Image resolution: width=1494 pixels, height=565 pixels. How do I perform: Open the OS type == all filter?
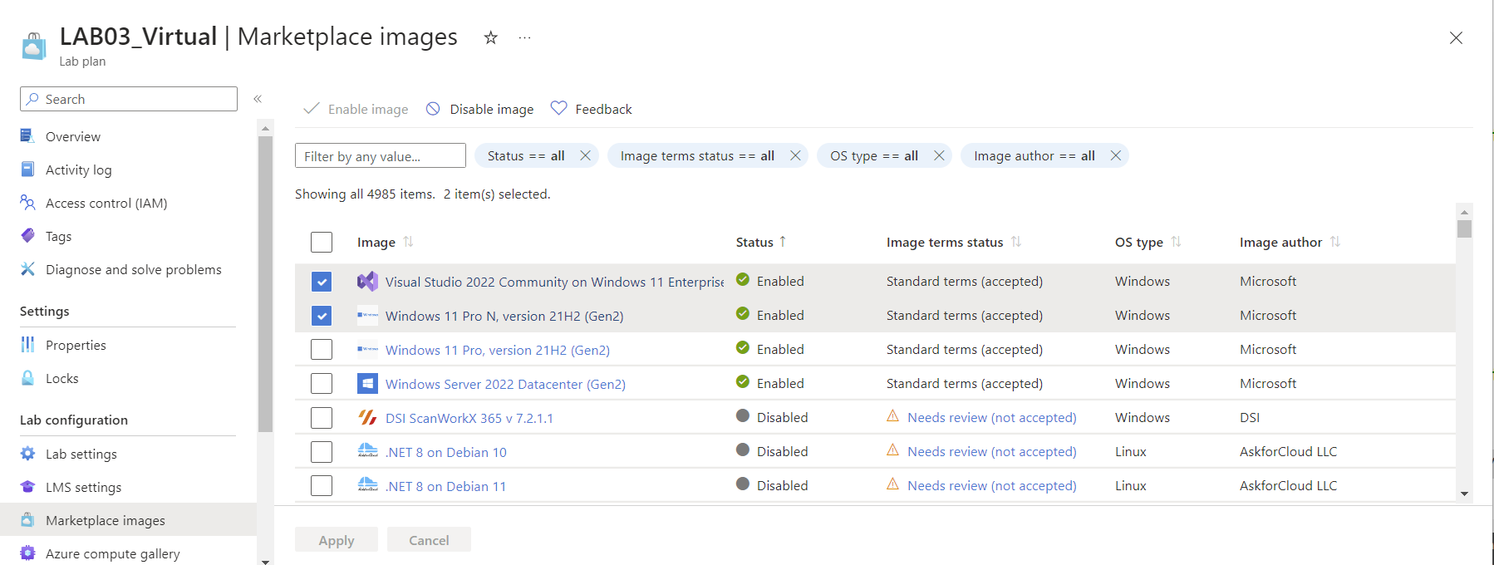874,155
